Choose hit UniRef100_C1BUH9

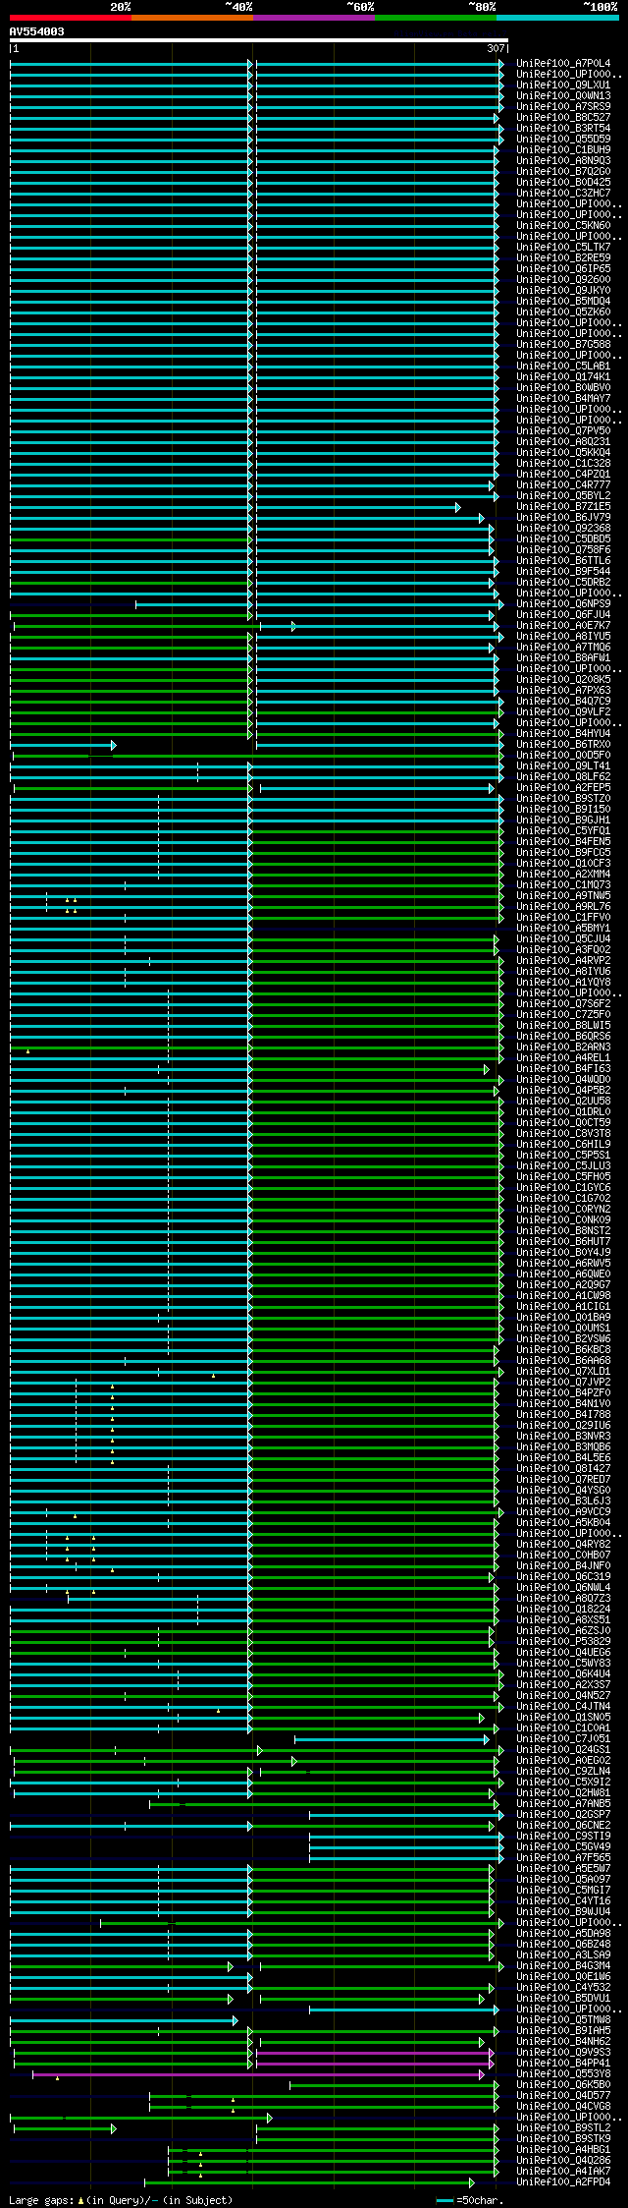click(563, 150)
